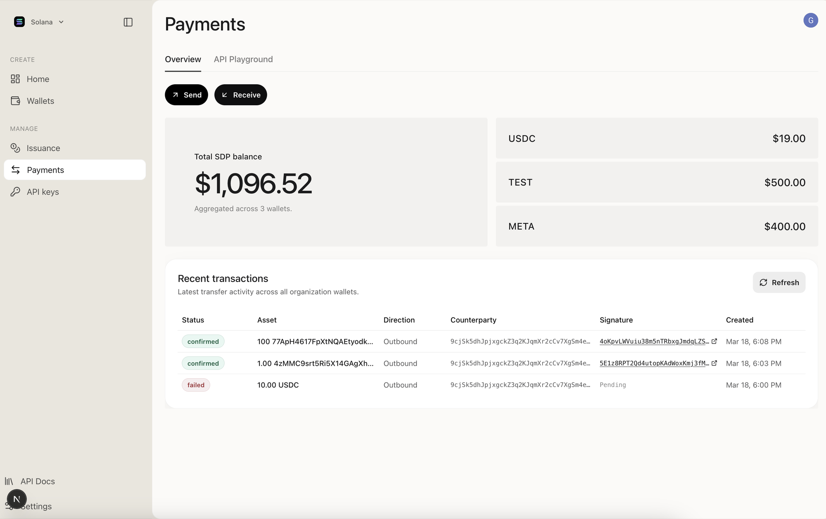The width and height of the screenshot is (826, 519).
Task: Select the USDC balance card
Action: coord(656,138)
